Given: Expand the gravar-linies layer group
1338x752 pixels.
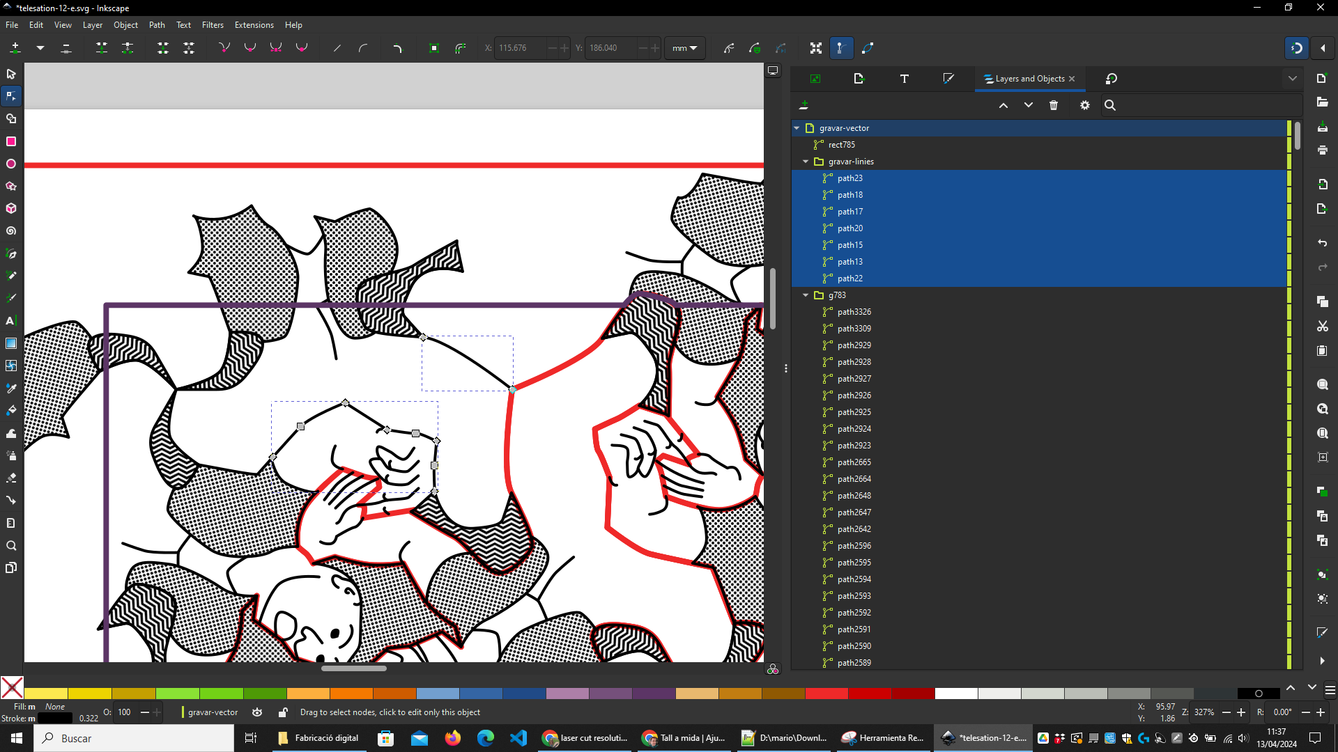Looking at the screenshot, I should coord(806,161).
